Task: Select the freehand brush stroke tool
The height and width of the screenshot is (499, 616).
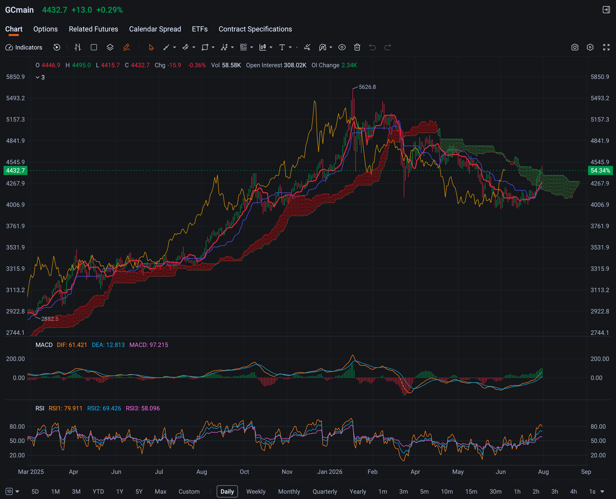Action: (307, 47)
